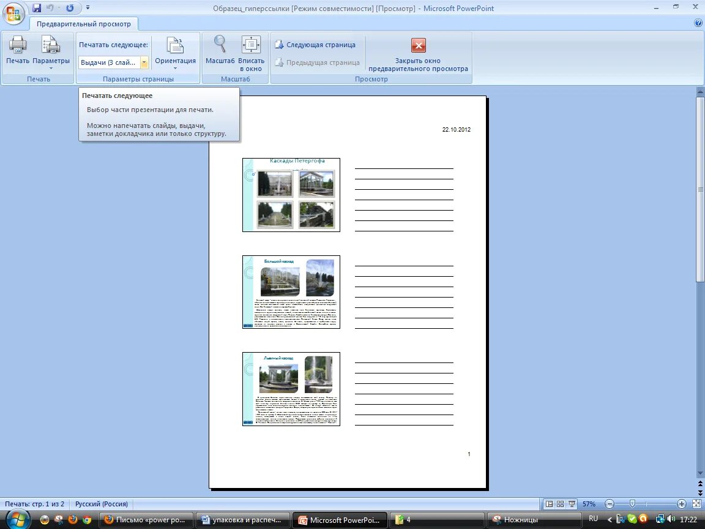
Task: Click the vertical scrollbar down arrow
Action: click(x=700, y=473)
